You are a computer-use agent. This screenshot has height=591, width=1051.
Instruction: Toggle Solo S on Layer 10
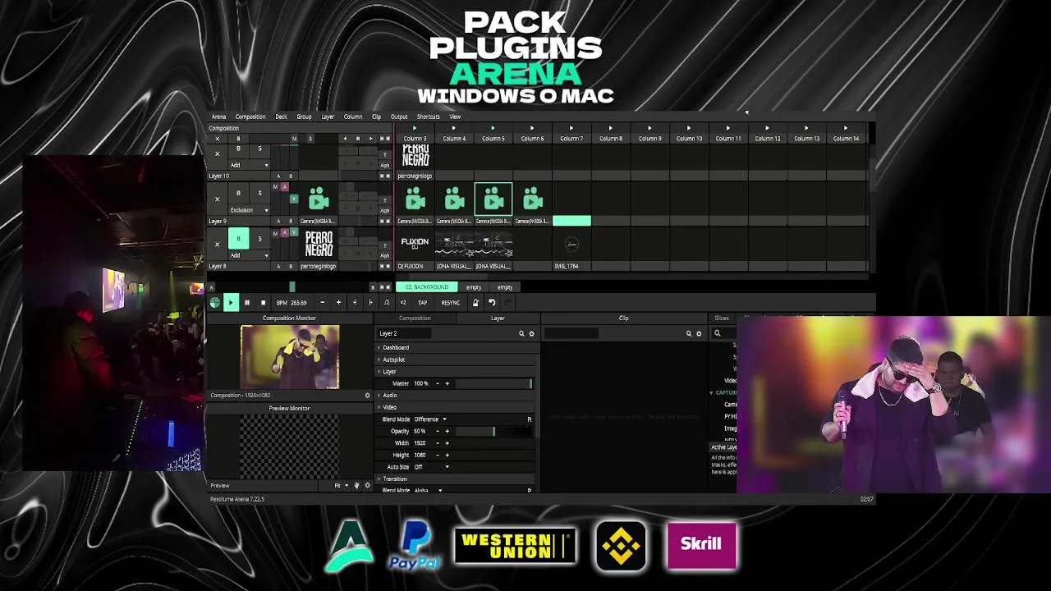coord(259,149)
